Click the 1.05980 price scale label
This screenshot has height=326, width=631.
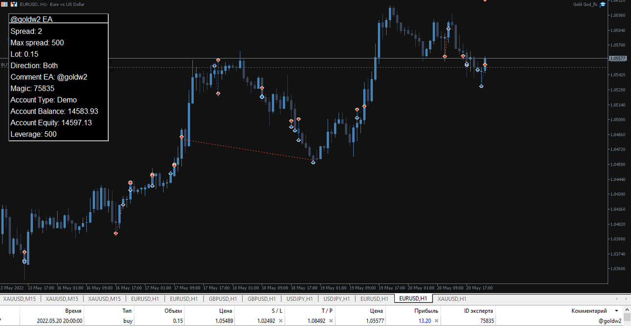619,15
